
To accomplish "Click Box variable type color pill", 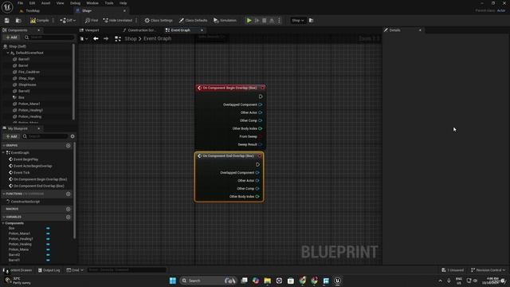I will point(48,229).
